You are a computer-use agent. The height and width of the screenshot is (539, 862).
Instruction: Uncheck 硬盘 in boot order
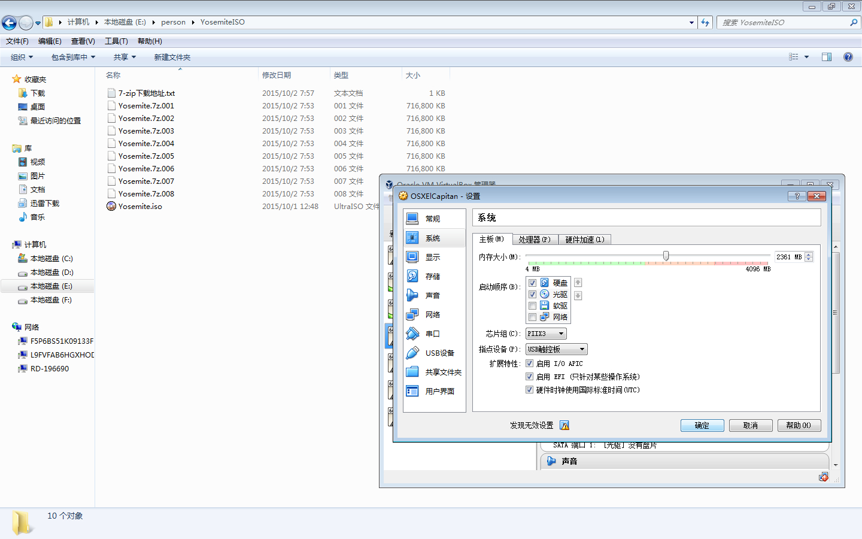coord(532,283)
